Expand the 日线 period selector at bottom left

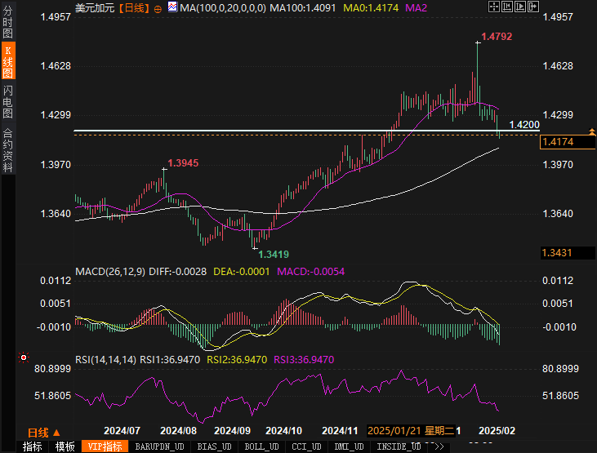(42, 432)
